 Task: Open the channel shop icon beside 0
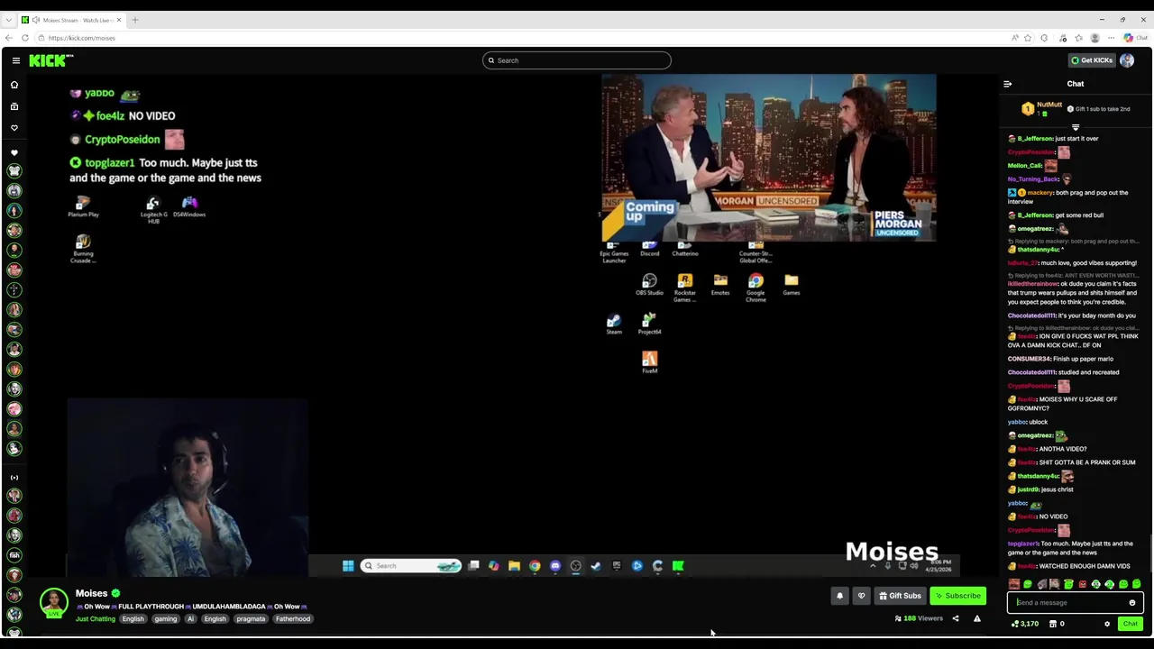point(1053,624)
